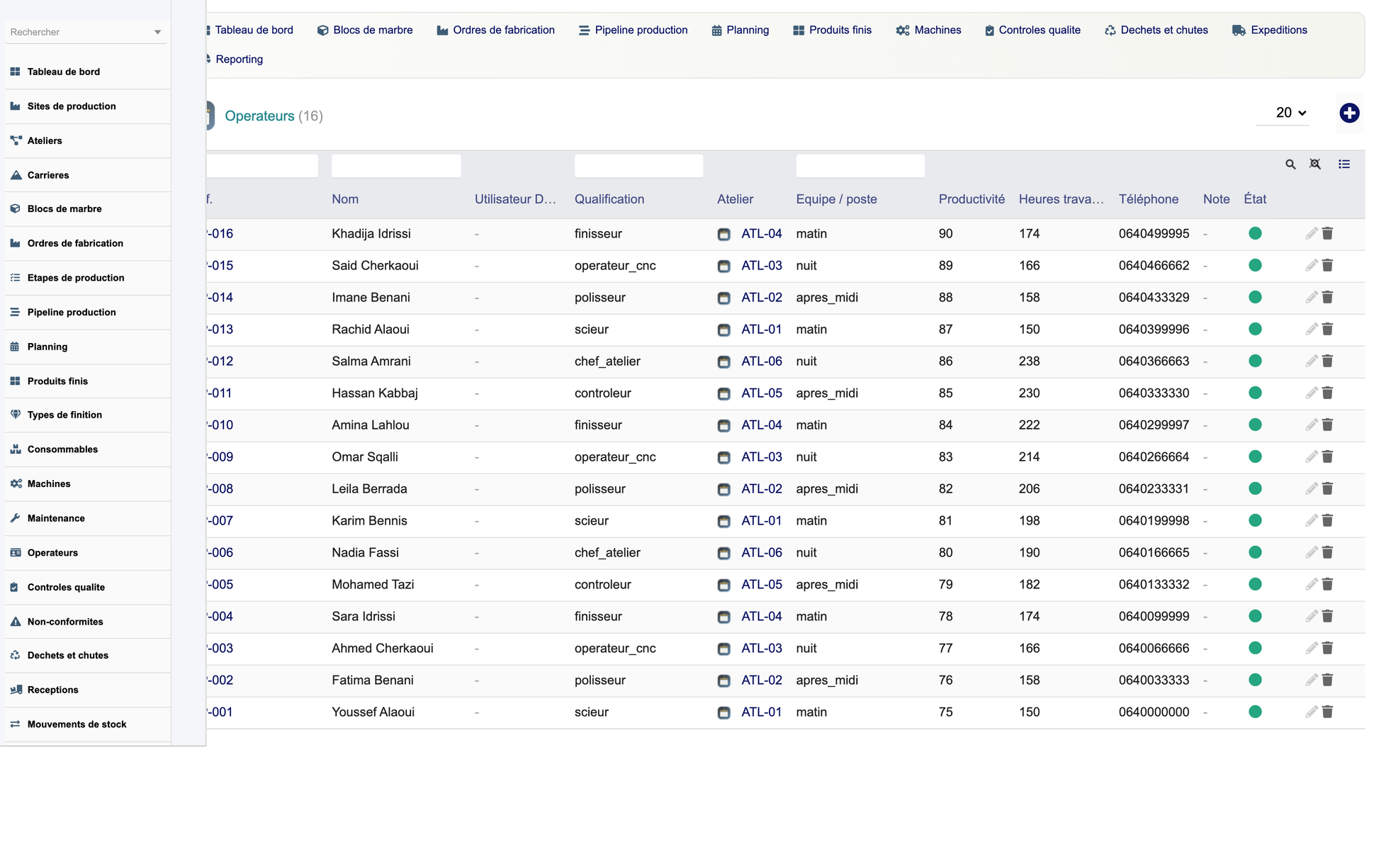
Task: Click the clear search filter icon
Action: [1315, 164]
